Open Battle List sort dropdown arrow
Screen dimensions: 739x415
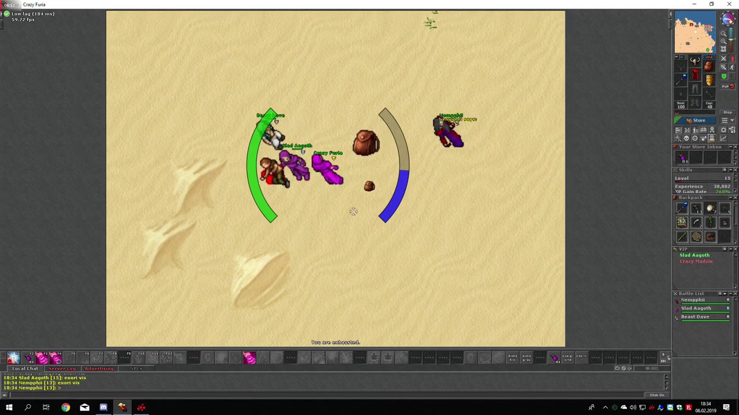725,294
